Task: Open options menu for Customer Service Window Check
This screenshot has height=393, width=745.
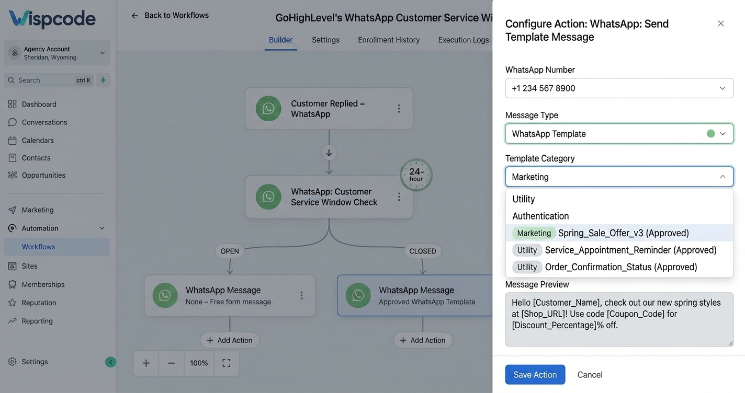Action: coord(399,196)
